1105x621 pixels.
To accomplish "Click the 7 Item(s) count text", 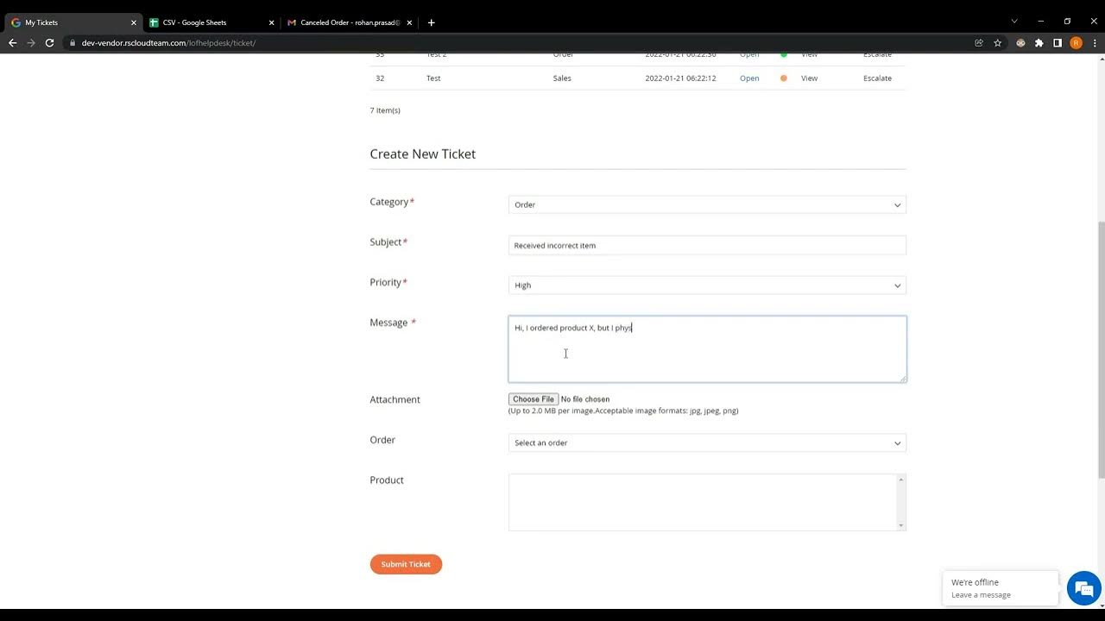I will tap(385, 110).
